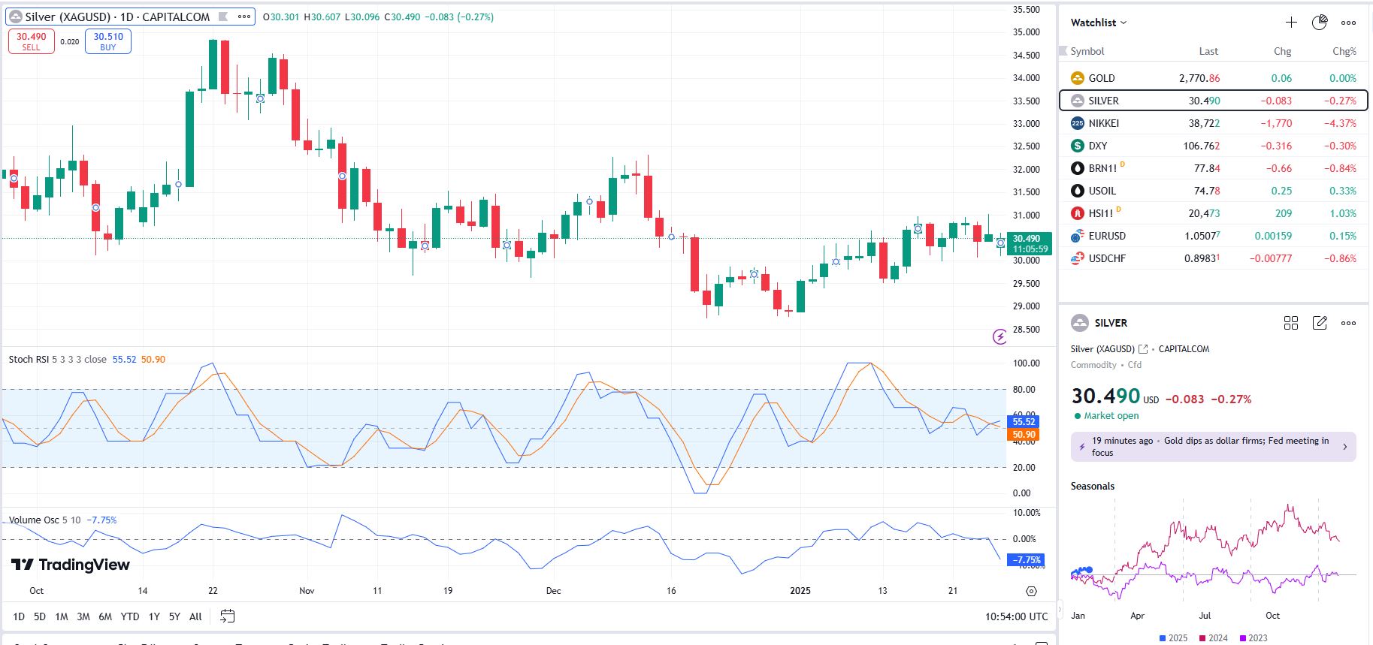Switch to the YTD time range

coord(130,616)
